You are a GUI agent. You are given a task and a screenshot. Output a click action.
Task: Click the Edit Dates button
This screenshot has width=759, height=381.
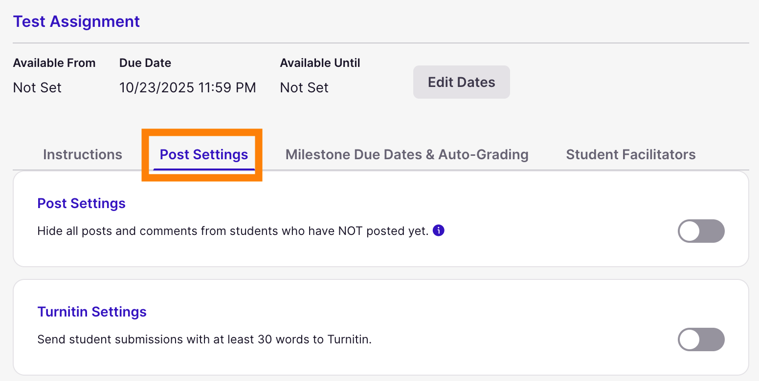(461, 82)
